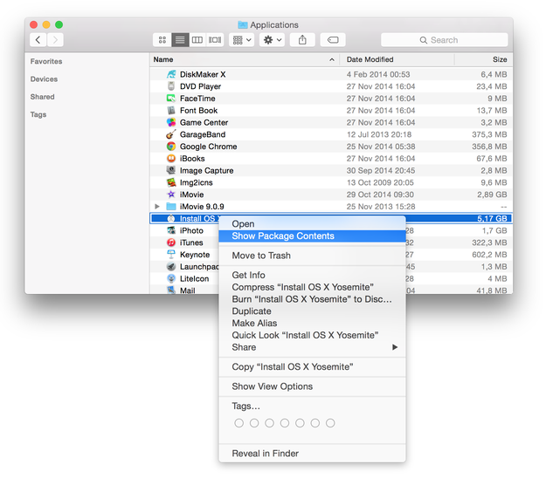Image resolution: width=546 pixels, height=485 pixels.
Task: Click the Keynote app icon
Action: pos(171,255)
